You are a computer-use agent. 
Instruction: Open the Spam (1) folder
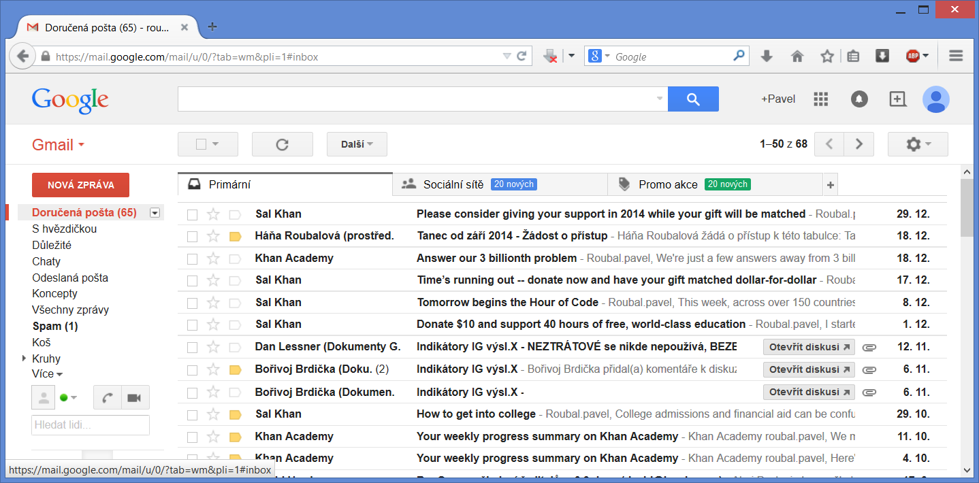pos(55,327)
